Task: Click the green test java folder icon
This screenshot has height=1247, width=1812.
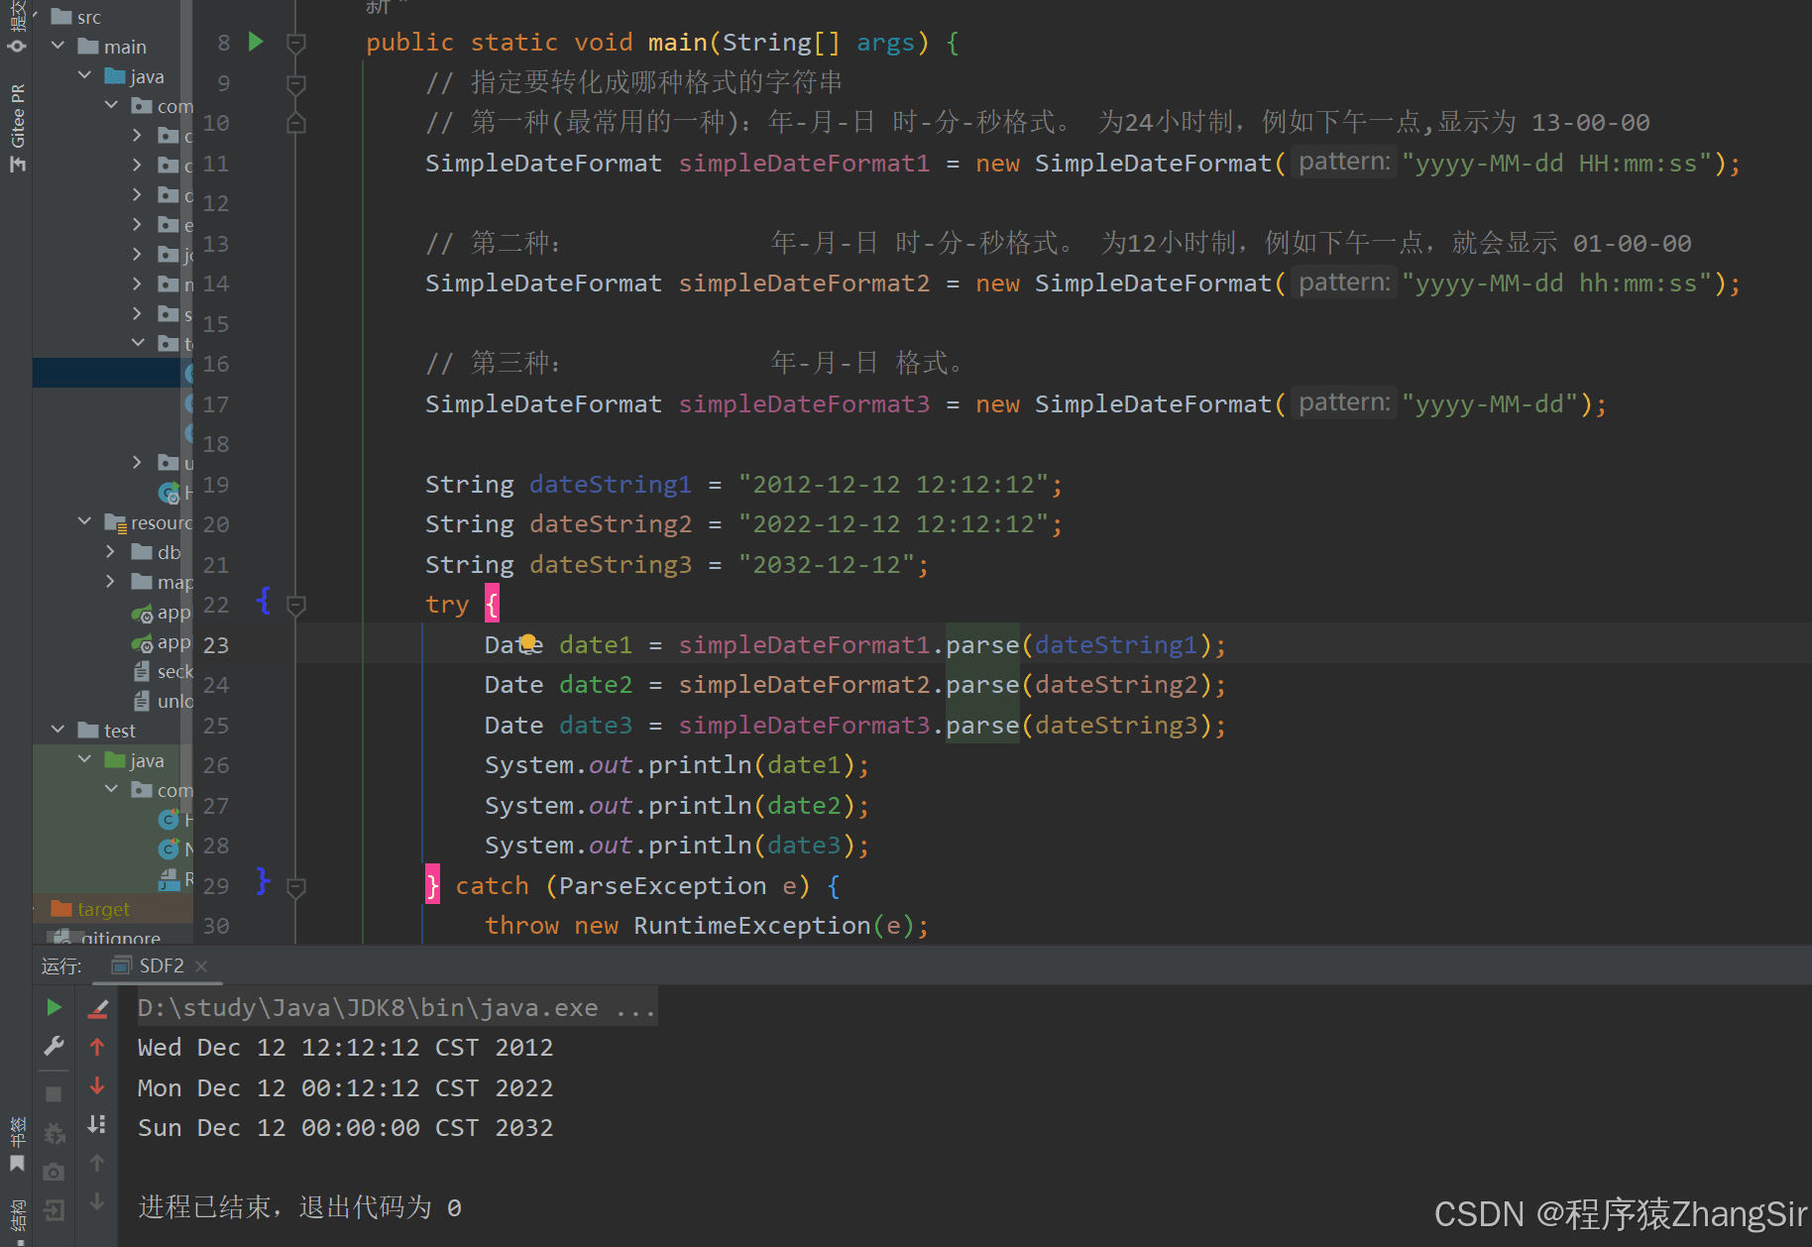Action: click(x=115, y=760)
